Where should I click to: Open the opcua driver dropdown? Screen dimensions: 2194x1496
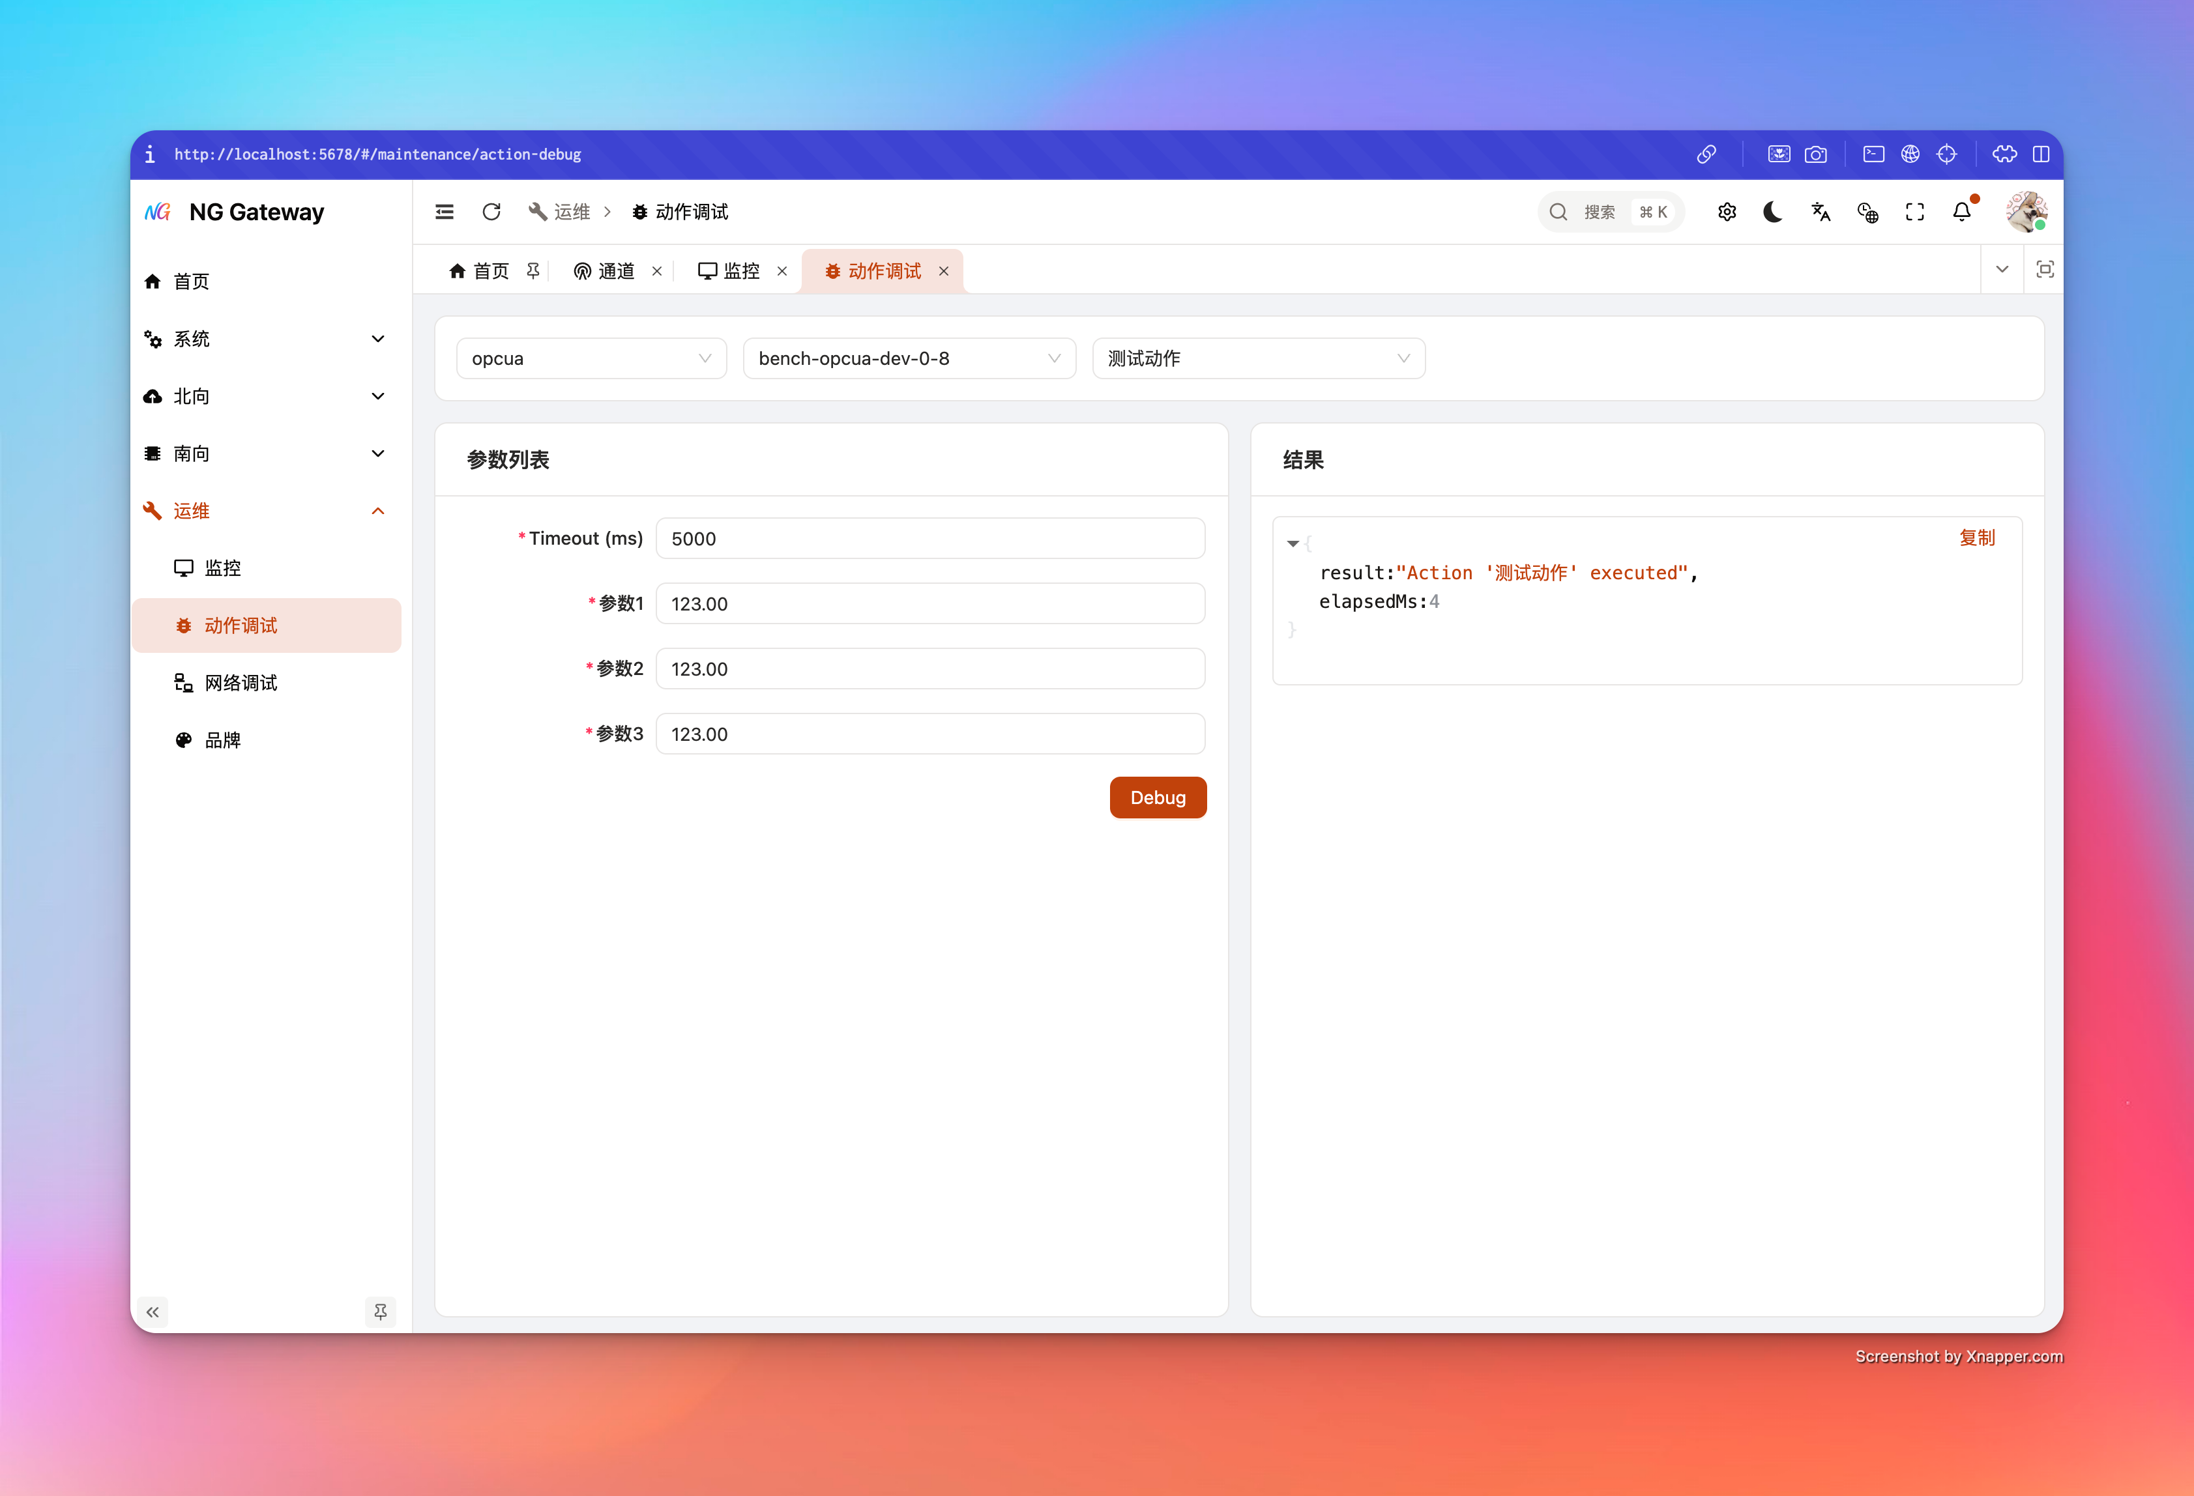(591, 358)
